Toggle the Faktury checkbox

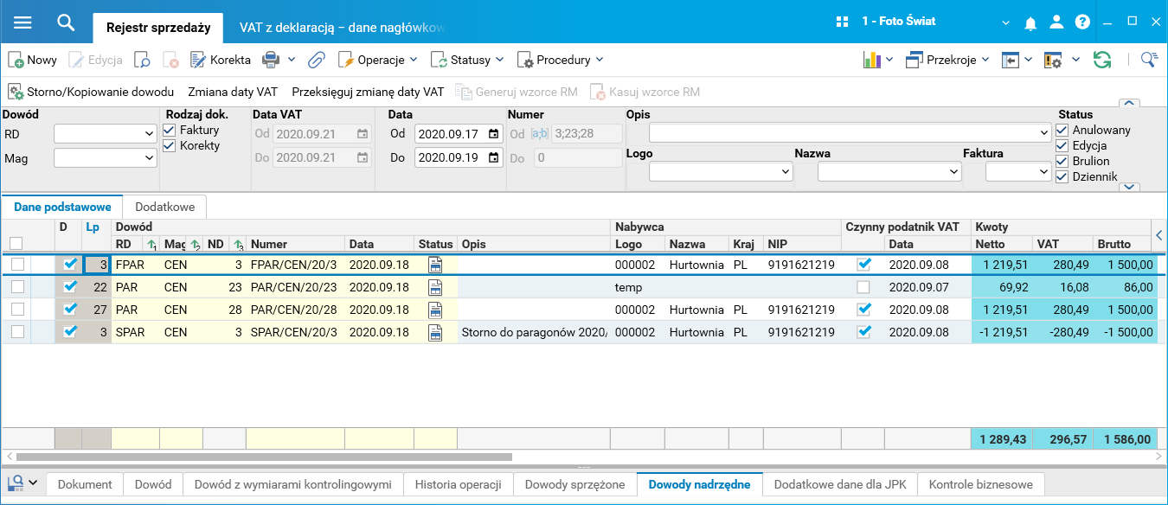click(170, 130)
